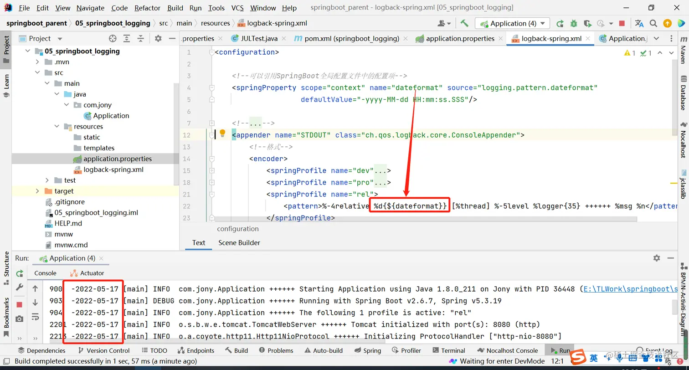Open Run panel settings gear
The width and height of the screenshot is (689, 370).
[657, 258]
